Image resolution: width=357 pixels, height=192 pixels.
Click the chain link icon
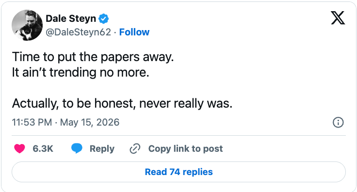pos(135,148)
